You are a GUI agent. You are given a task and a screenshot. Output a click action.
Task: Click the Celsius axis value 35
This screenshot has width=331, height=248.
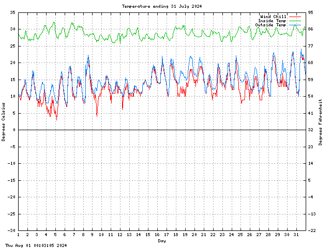click(12, 12)
